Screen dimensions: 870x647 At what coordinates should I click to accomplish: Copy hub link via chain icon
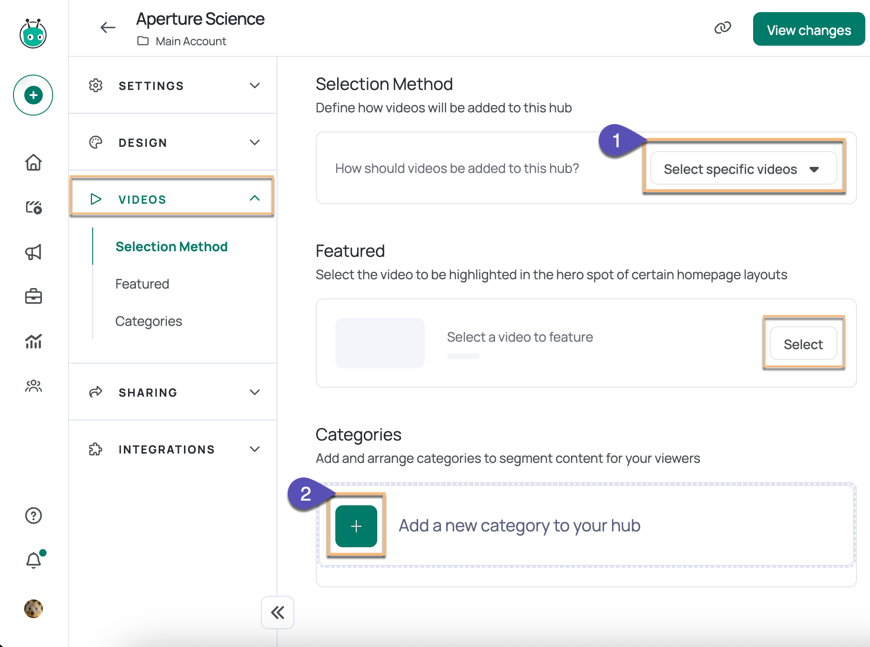pos(723,28)
